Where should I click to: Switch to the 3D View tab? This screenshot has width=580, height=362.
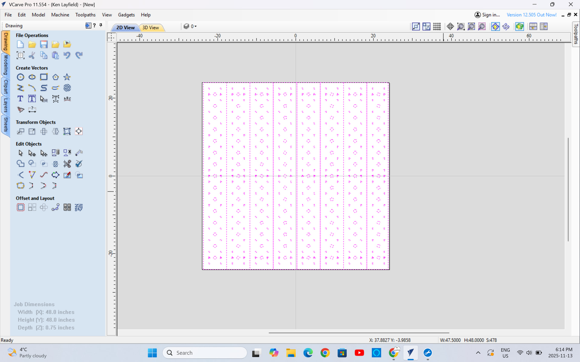151,27
